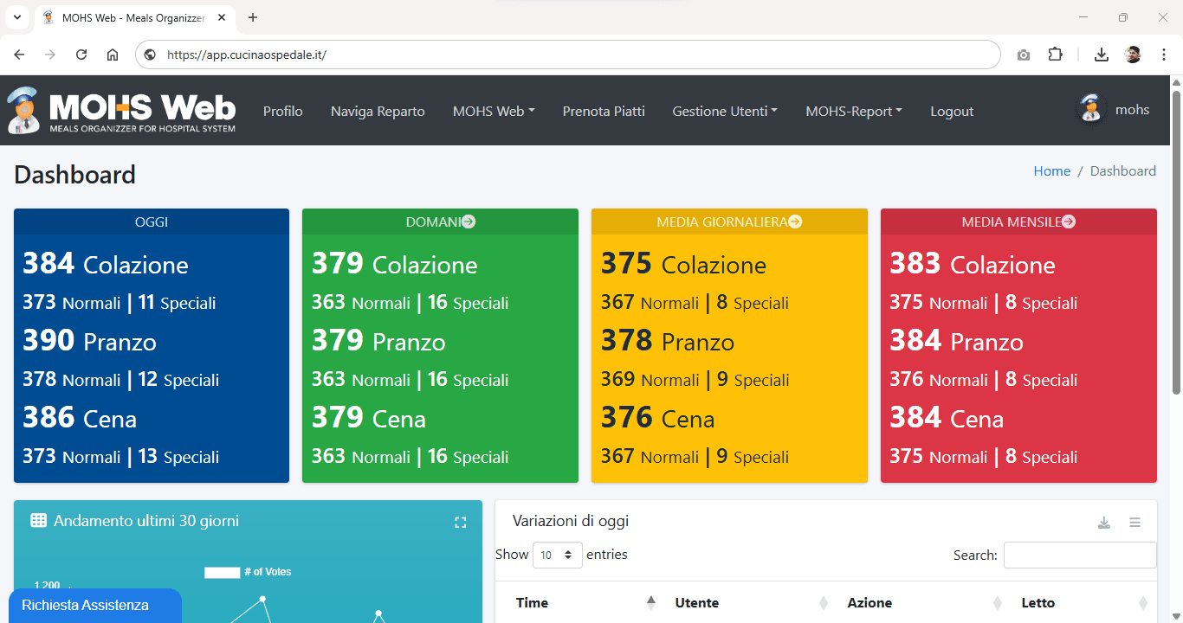The height and width of the screenshot is (623, 1183).
Task: Click the Richiesta Assistenza button
Action: [86, 606]
